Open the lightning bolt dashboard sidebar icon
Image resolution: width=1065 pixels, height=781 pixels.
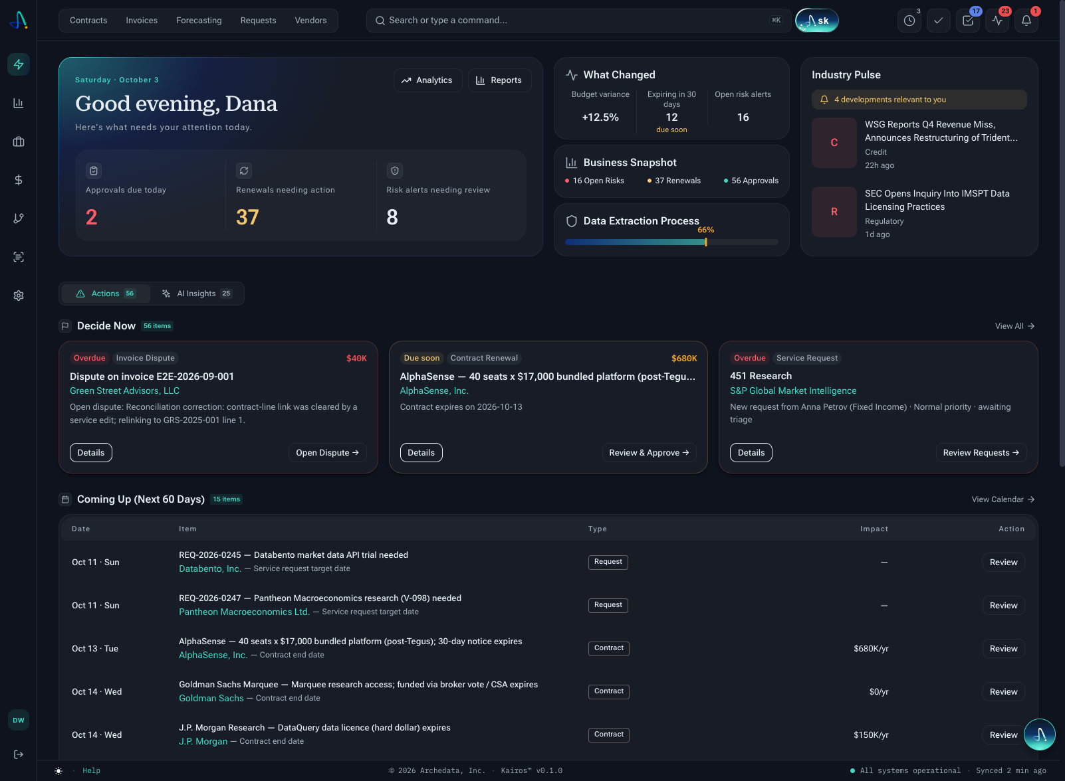pyautogui.click(x=19, y=64)
